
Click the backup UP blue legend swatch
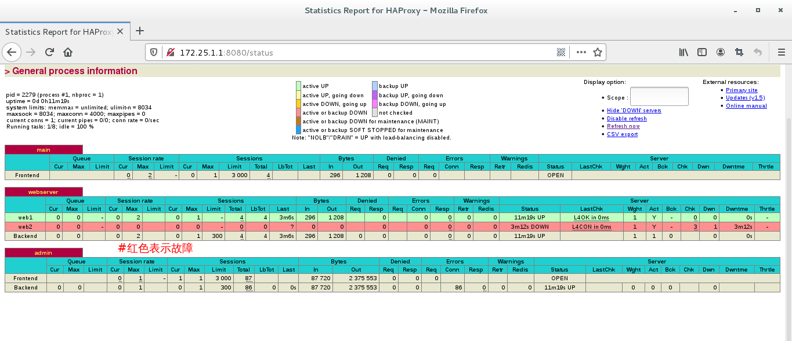(374, 86)
